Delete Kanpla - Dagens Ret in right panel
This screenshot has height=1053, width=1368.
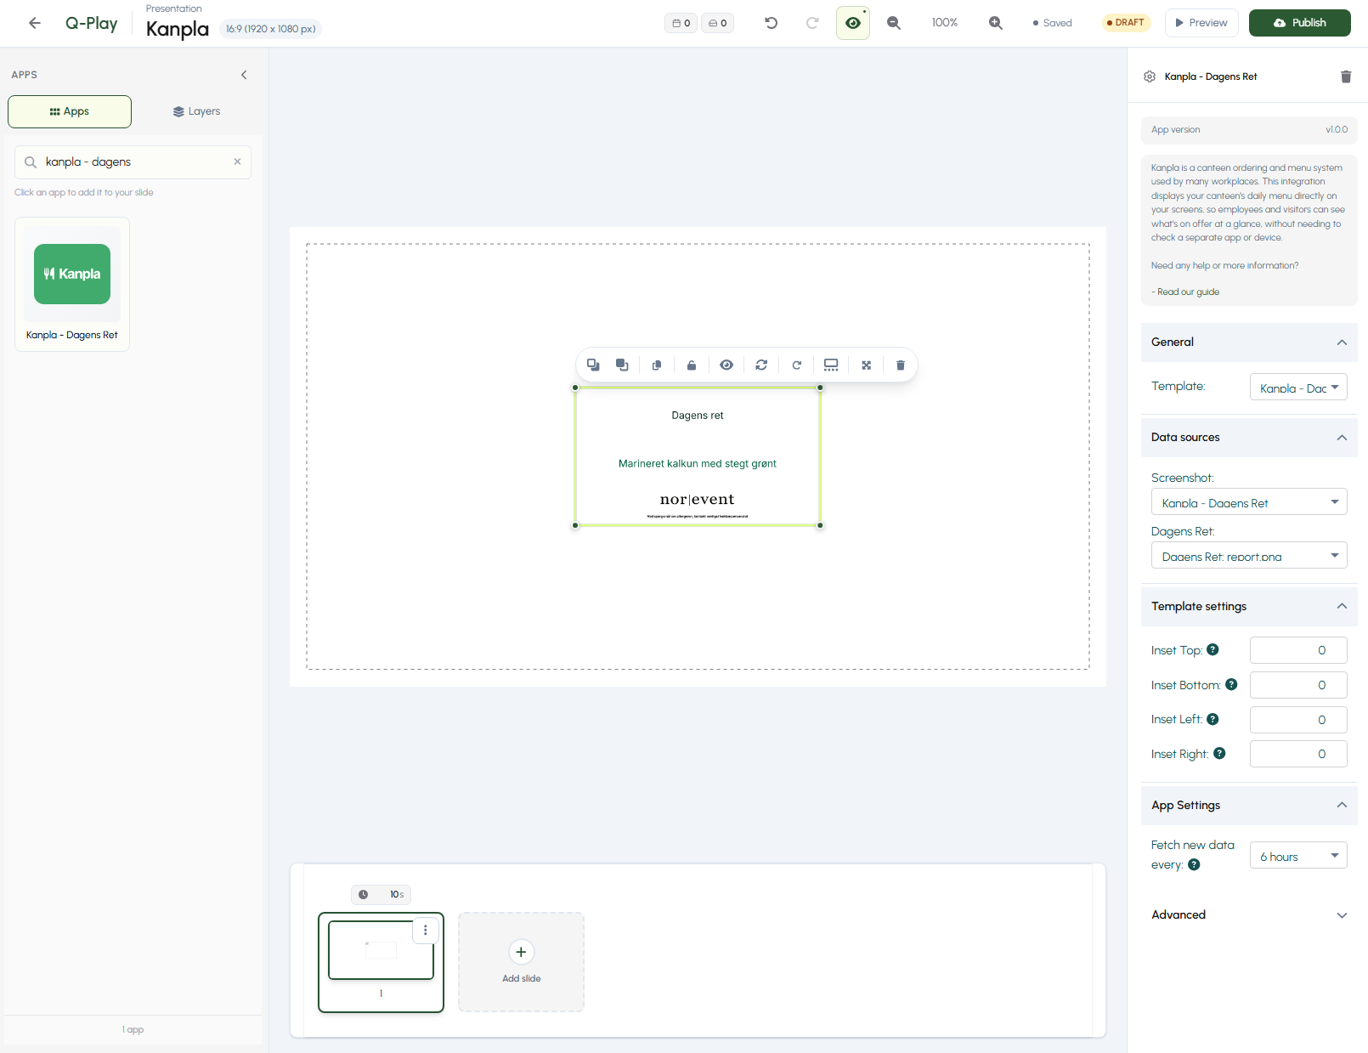coord(1346,76)
